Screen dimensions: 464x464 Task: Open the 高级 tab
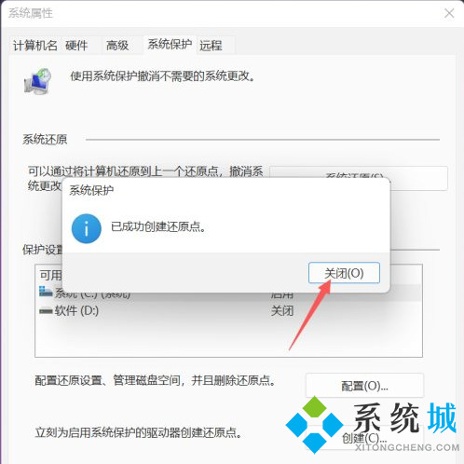pyautogui.click(x=117, y=46)
